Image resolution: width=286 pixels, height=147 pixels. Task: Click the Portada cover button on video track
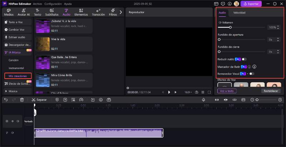coord(29,121)
